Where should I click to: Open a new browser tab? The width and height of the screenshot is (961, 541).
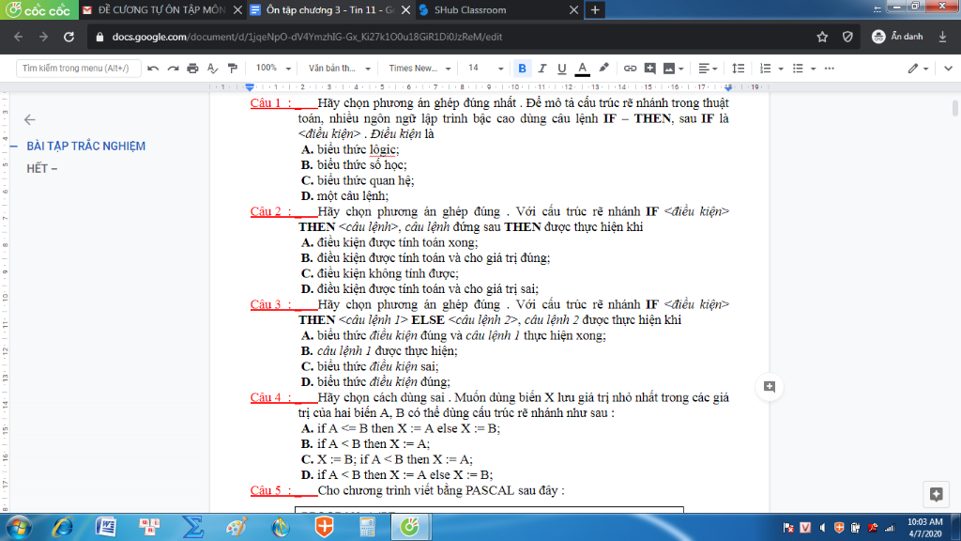(594, 9)
